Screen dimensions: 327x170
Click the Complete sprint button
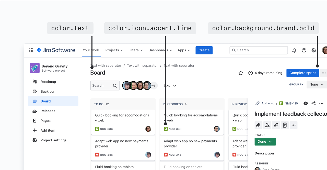302,73
